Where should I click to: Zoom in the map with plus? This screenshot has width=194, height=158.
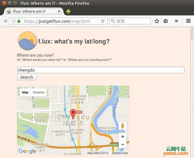[123, 137]
